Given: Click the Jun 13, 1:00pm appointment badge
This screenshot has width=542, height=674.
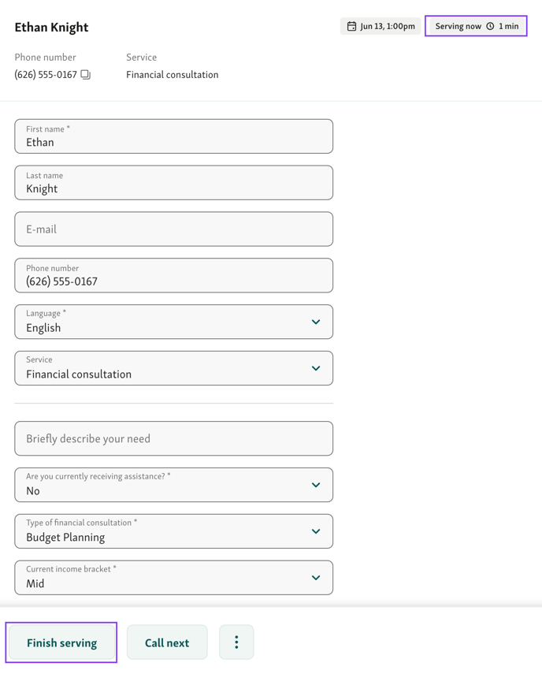Looking at the screenshot, I should 381,26.
